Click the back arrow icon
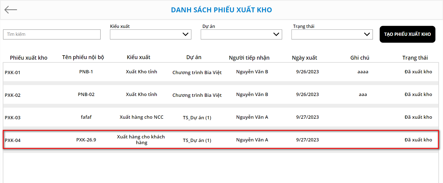The image size is (443, 183). pyautogui.click(x=11, y=10)
